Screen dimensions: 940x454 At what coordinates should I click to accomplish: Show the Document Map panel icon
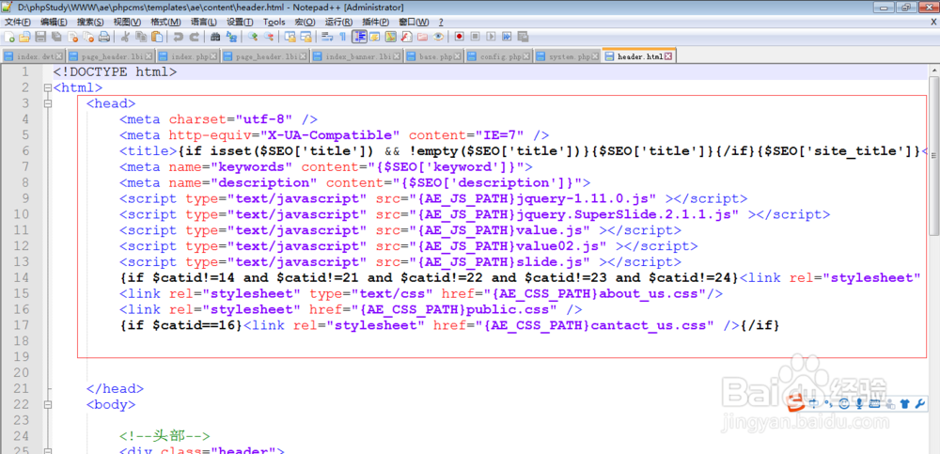[x=391, y=37]
